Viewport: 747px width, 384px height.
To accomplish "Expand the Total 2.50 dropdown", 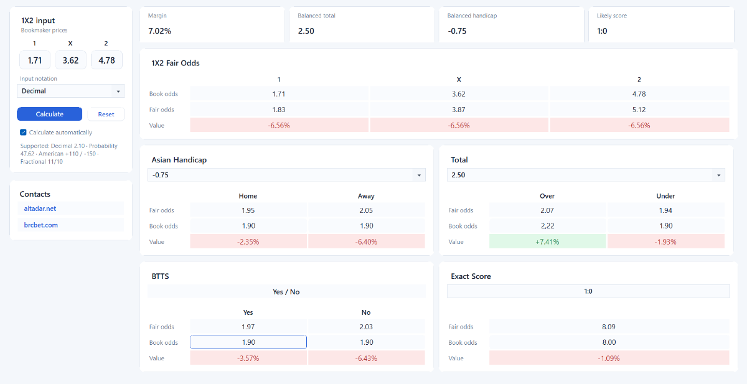I will click(x=586, y=175).
